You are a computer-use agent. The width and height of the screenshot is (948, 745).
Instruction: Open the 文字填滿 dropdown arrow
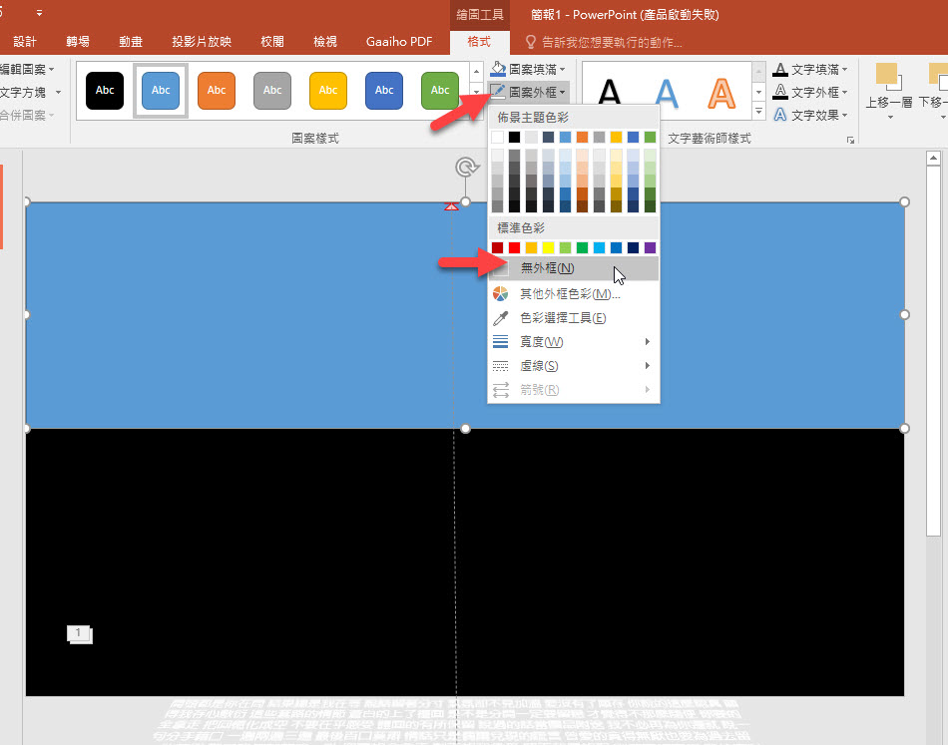(844, 70)
